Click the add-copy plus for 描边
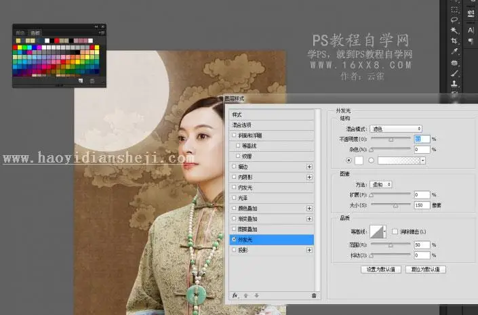 pyautogui.click(x=309, y=167)
